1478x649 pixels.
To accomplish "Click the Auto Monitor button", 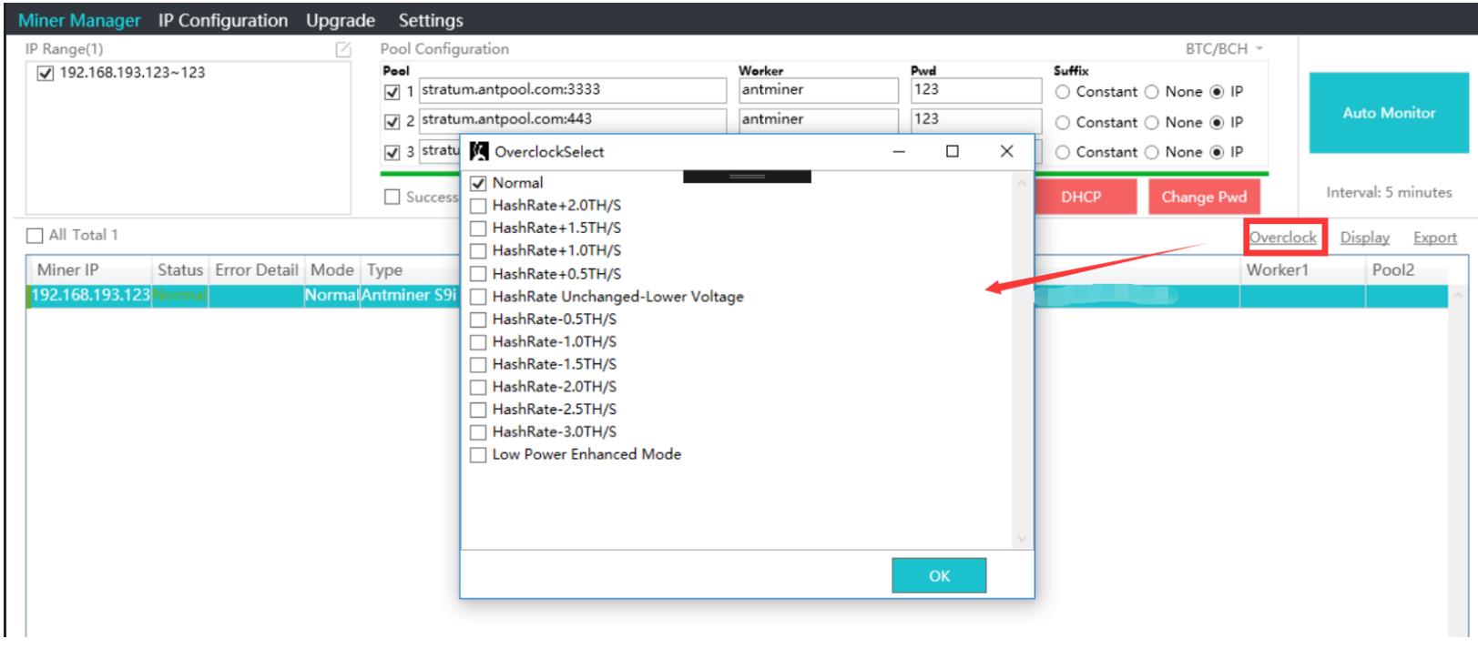I will [1388, 113].
